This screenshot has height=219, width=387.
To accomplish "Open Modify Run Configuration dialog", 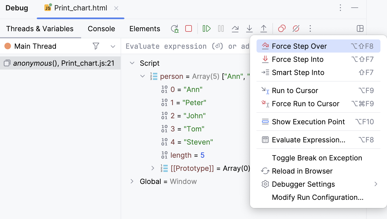I will (x=318, y=197).
